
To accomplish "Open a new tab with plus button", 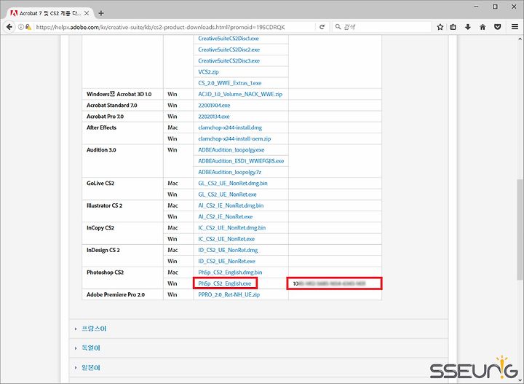I will click(x=101, y=13).
